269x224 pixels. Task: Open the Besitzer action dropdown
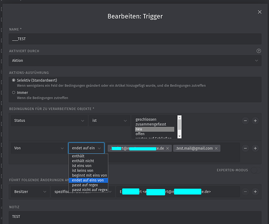coord(30,192)
